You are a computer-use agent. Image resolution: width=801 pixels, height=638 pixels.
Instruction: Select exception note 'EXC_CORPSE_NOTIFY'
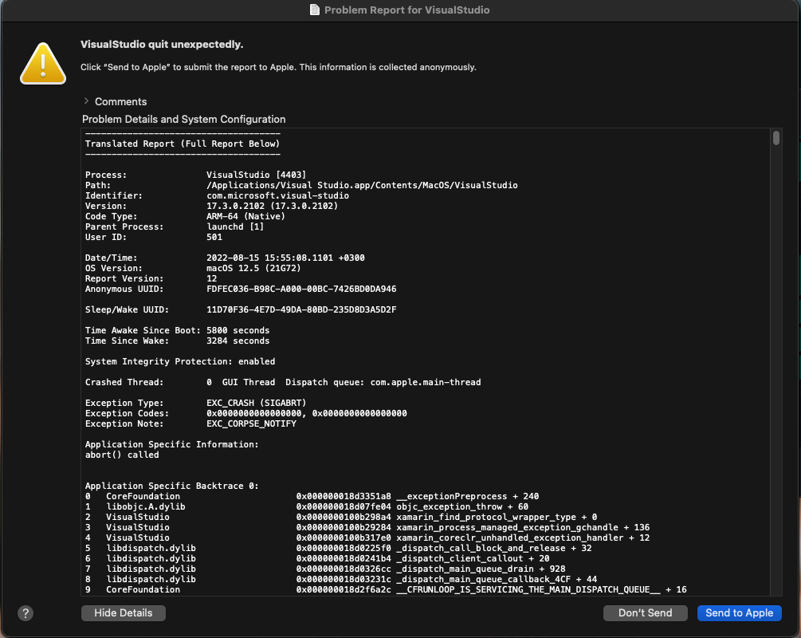tap(251, 423)
